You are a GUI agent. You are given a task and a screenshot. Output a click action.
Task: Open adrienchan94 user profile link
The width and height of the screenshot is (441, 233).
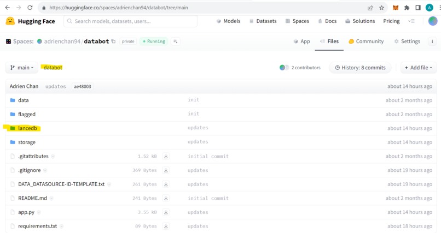click(x=62, y=41)
